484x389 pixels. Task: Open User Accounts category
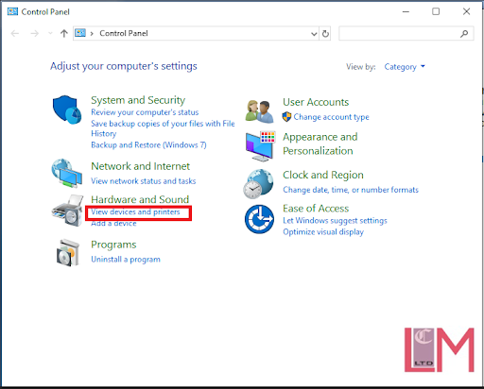[316, 102]
